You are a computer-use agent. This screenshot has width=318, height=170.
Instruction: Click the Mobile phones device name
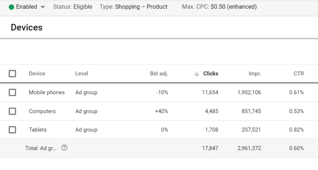click(47, 92)
